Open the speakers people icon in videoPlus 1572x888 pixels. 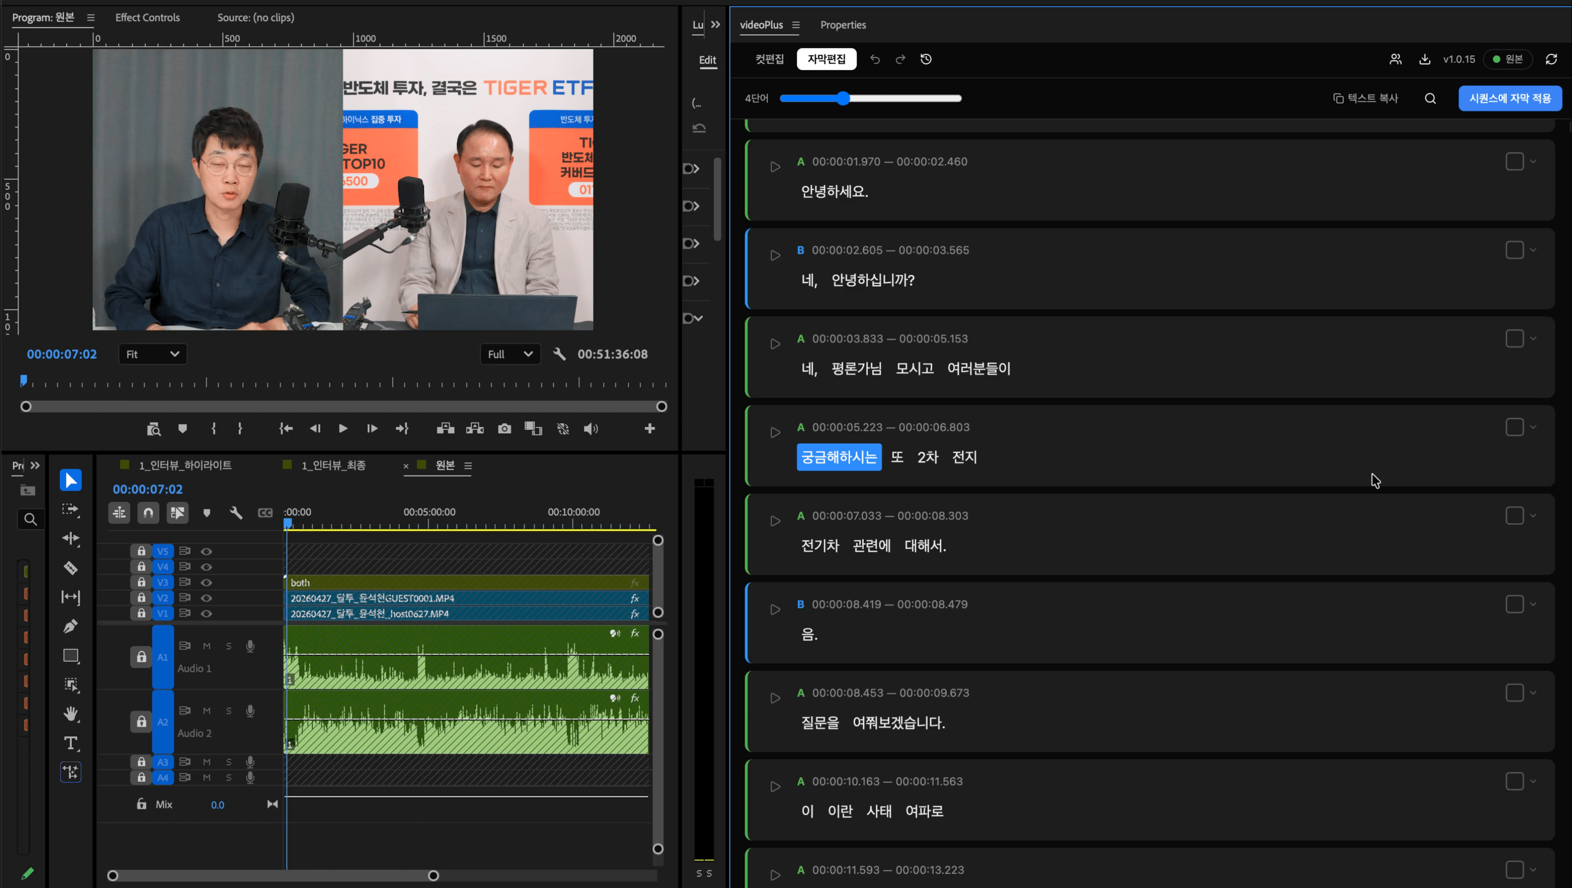[1395, 59]
